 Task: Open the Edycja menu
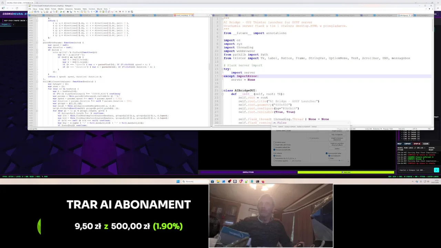[x=35, y=9]
